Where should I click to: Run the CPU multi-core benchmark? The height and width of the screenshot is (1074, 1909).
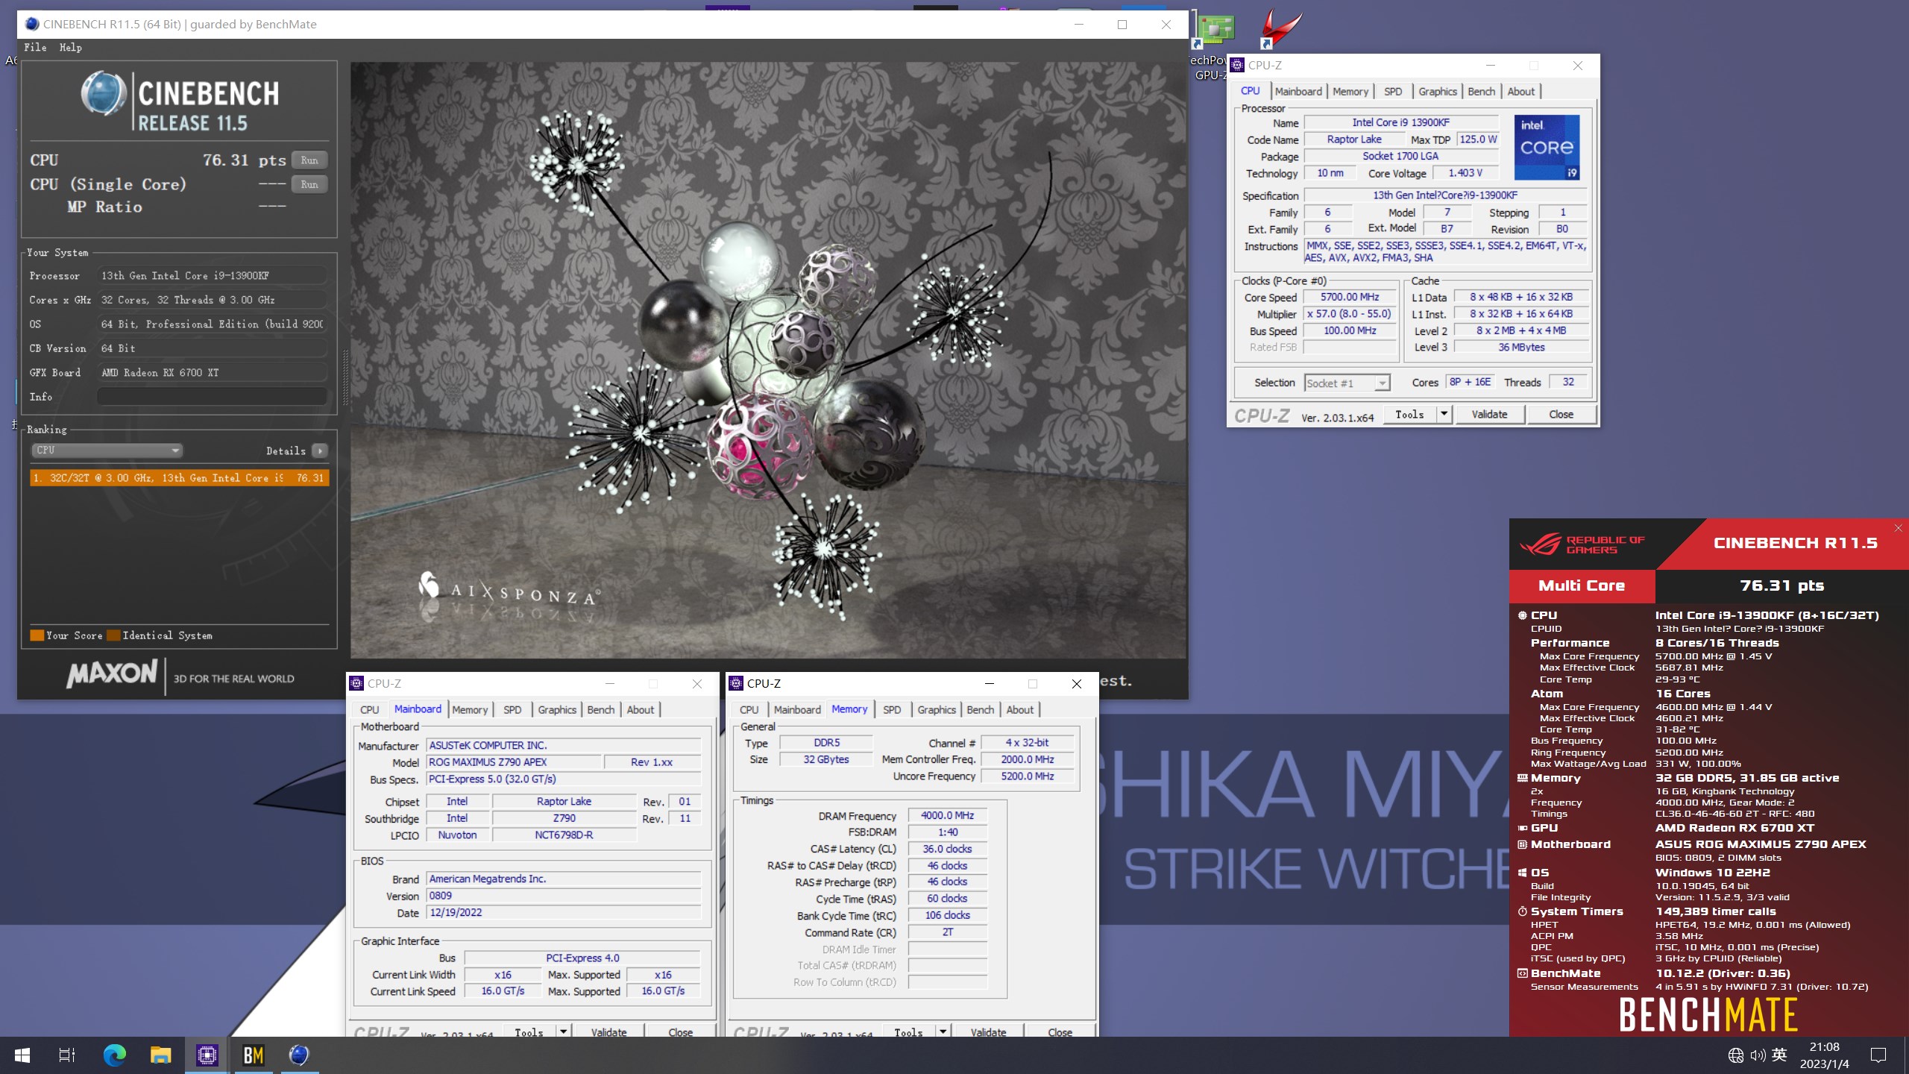pos(309,160)
